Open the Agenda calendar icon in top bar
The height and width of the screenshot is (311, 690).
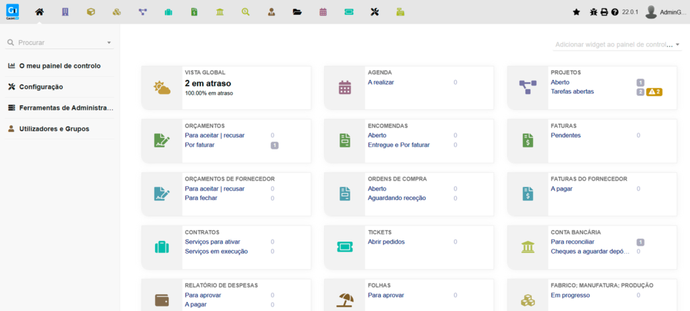click(323, 12)
